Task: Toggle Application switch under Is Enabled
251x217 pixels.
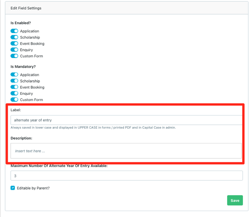Action: coord(14,31)
